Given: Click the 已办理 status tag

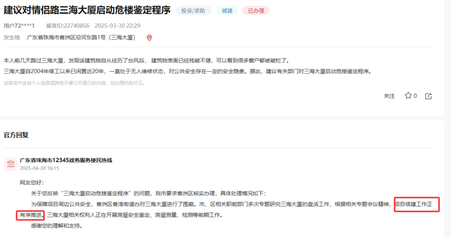Looking at the screenshot, I should point(256,10).
